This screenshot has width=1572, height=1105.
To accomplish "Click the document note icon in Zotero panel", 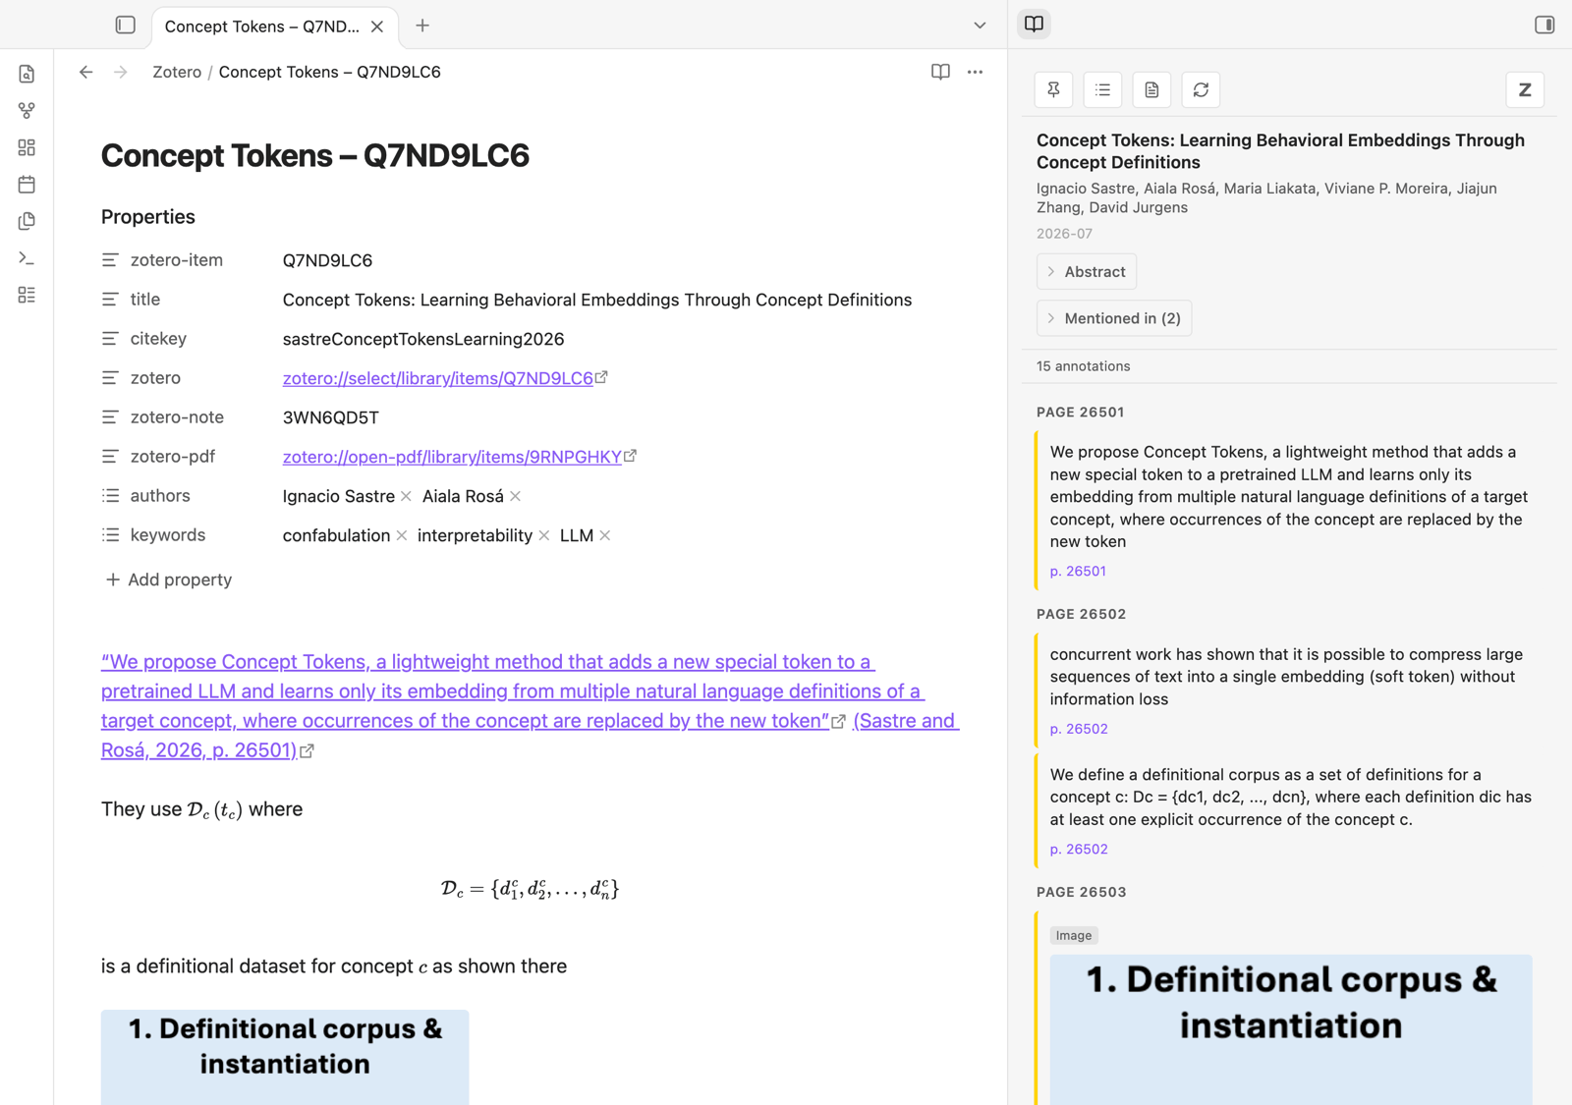I will (1151, 89).
